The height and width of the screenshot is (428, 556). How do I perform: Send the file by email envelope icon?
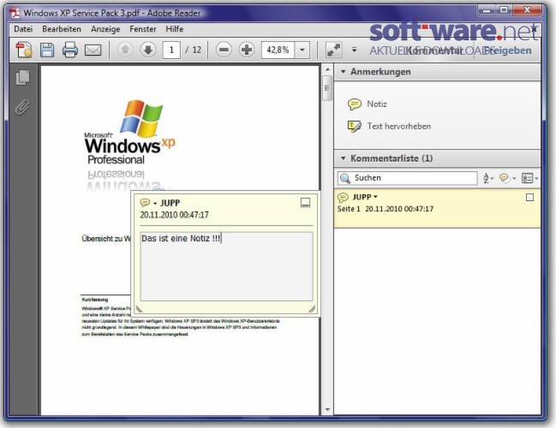point(93,51)
